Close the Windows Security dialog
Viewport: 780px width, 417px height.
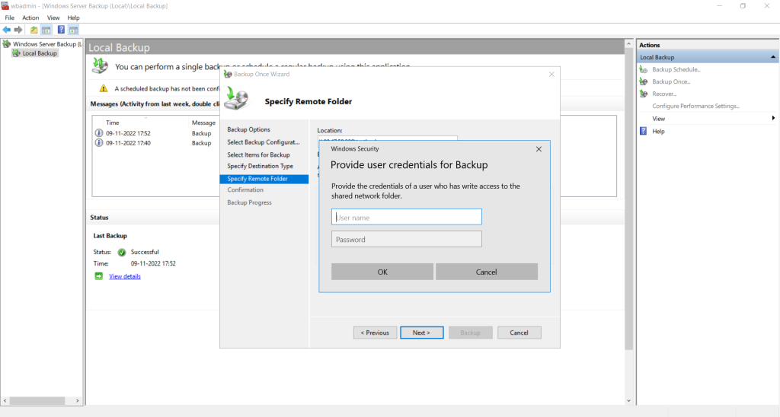(x=539, y=149)
